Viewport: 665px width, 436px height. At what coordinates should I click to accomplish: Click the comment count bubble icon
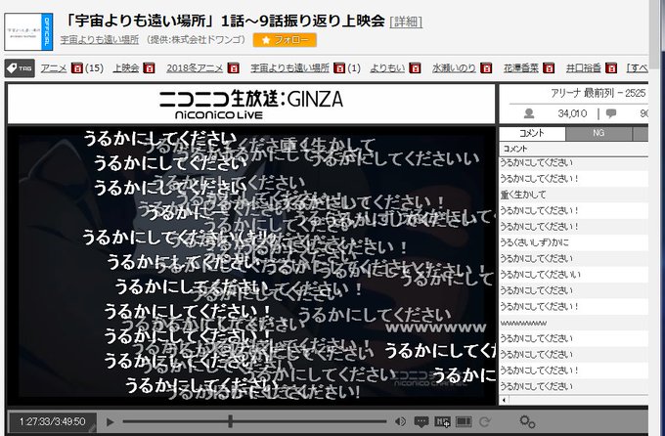[x=611, y=113]
